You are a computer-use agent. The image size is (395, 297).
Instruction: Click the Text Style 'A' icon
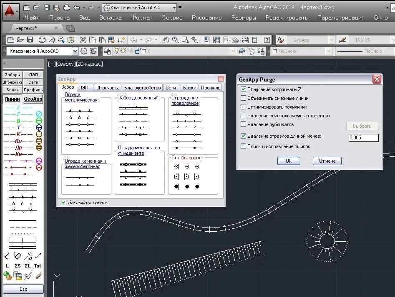tap(280, 40)
